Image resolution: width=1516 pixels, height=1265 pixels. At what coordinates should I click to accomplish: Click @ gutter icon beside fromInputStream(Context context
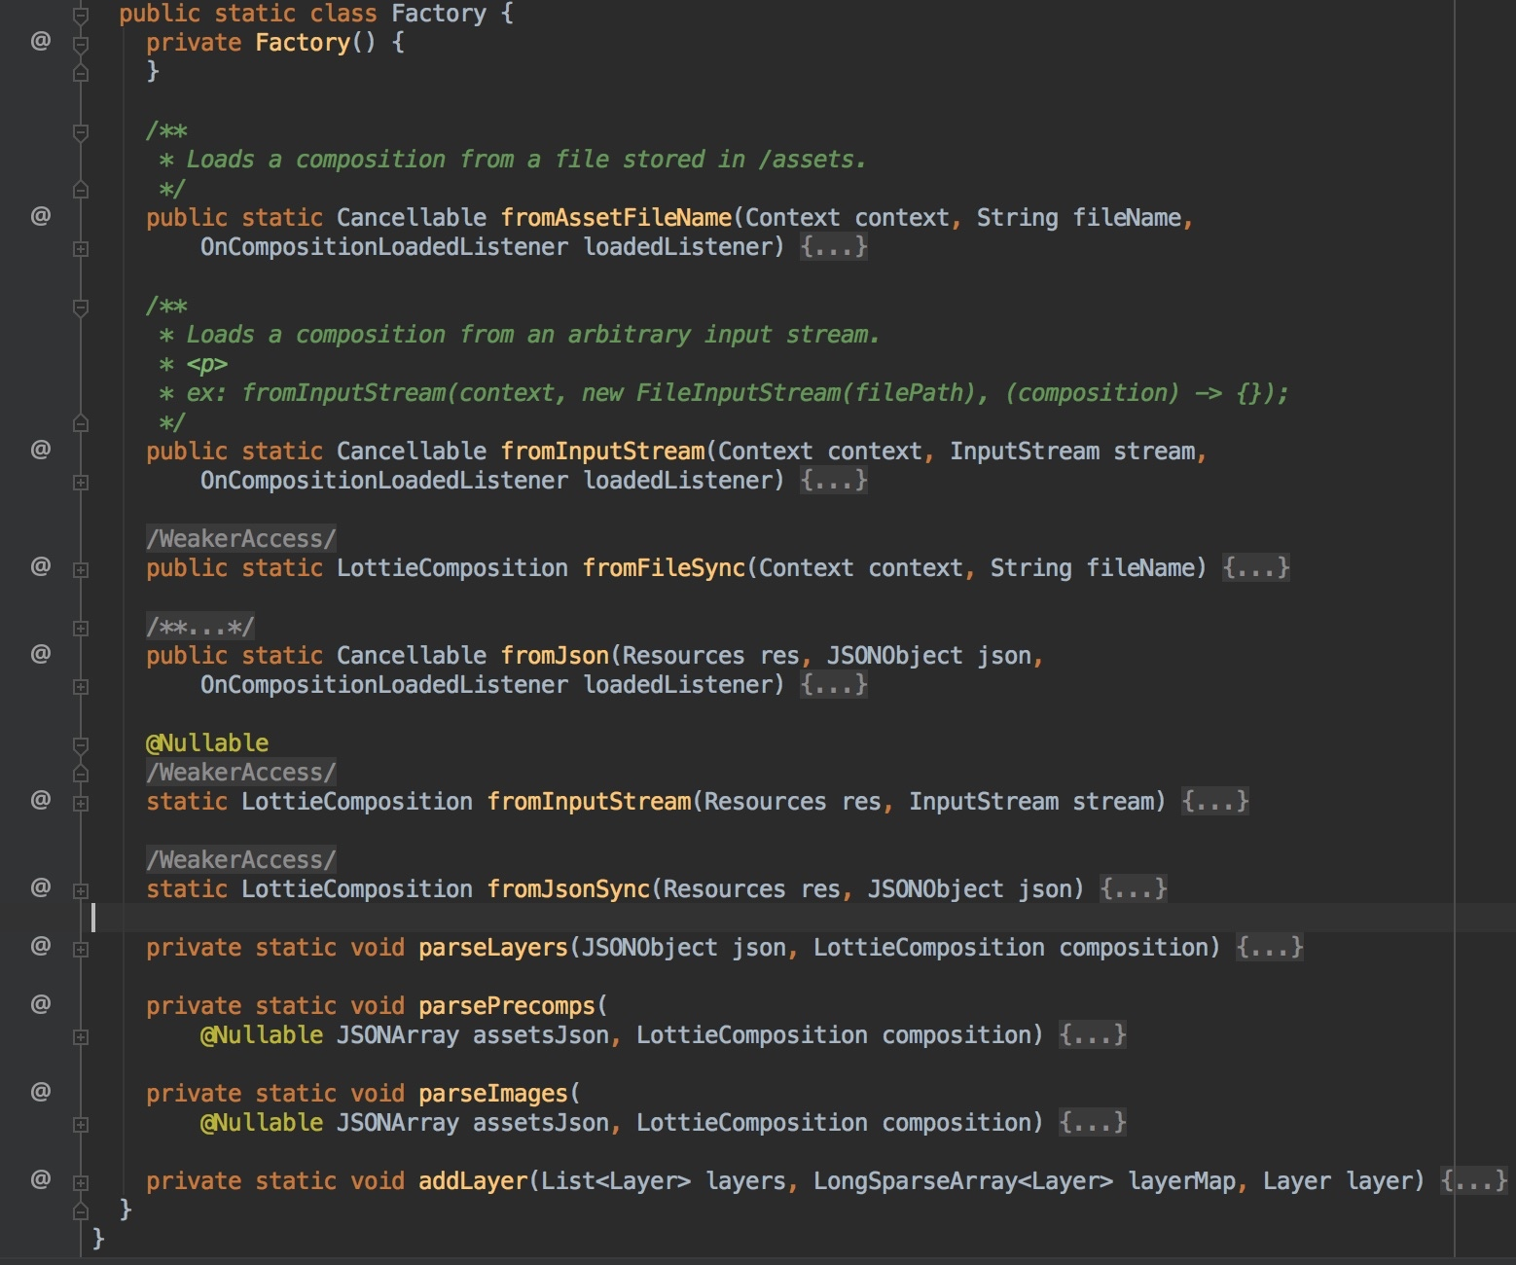pos(41,450)
